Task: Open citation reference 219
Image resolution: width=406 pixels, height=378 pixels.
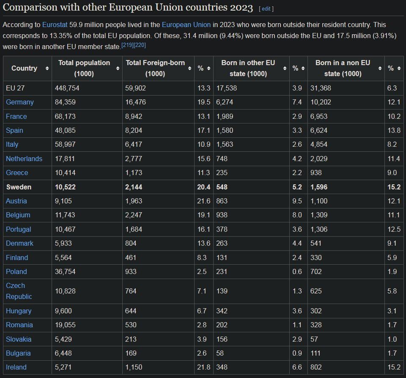Action: pos(127,45)
